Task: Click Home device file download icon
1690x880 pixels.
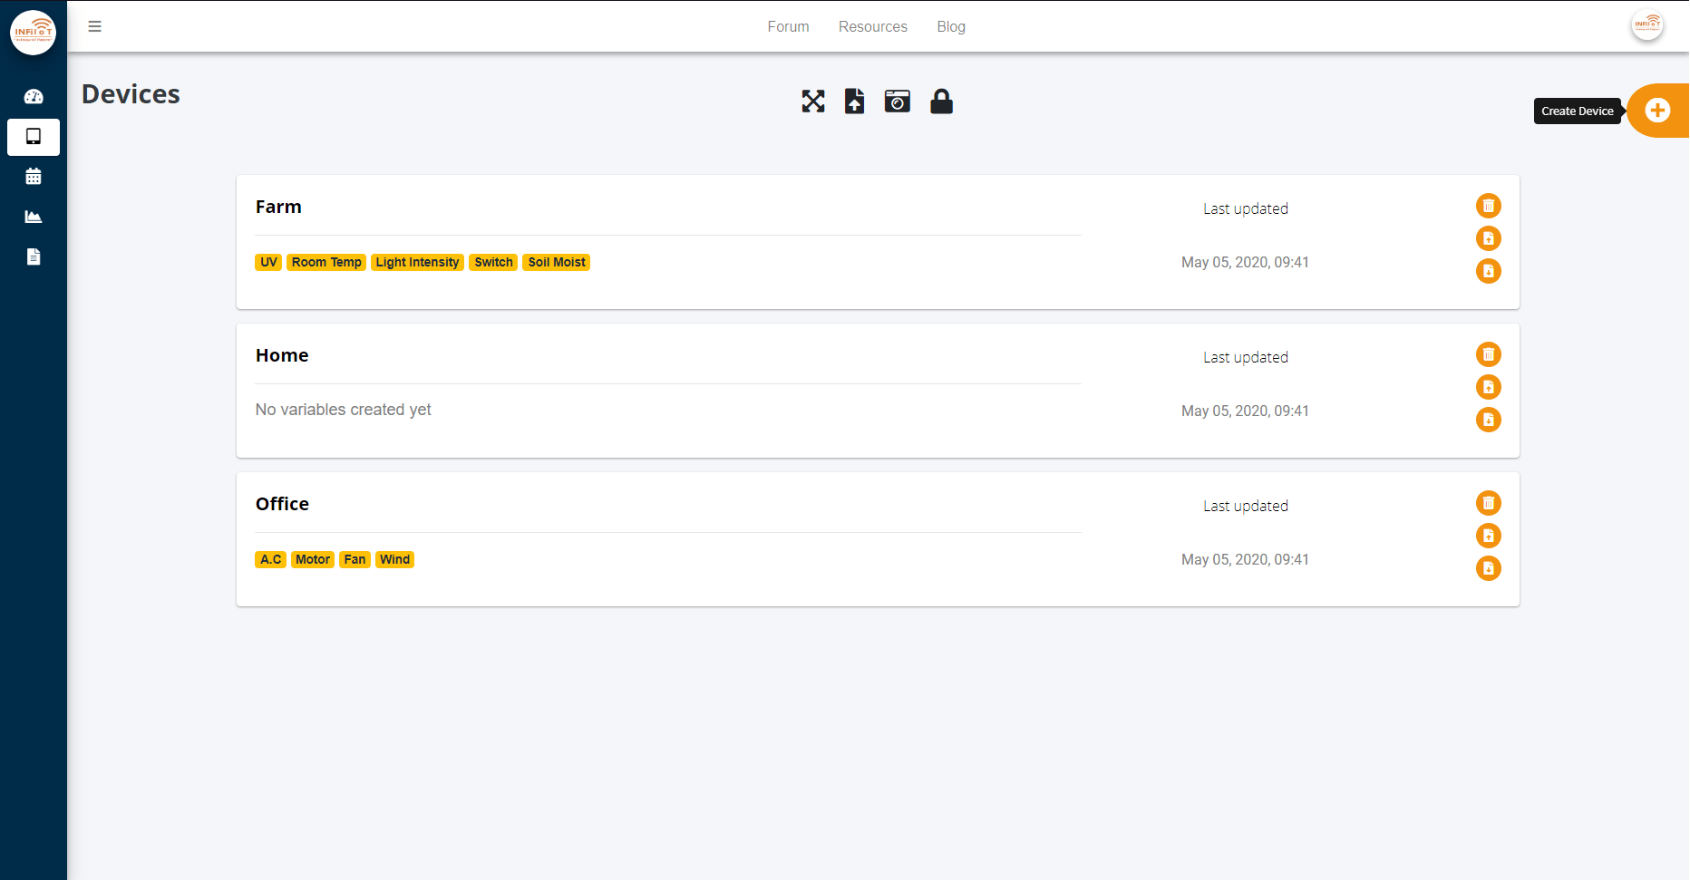Action: pyautogui.click(x=1489, y=420)
